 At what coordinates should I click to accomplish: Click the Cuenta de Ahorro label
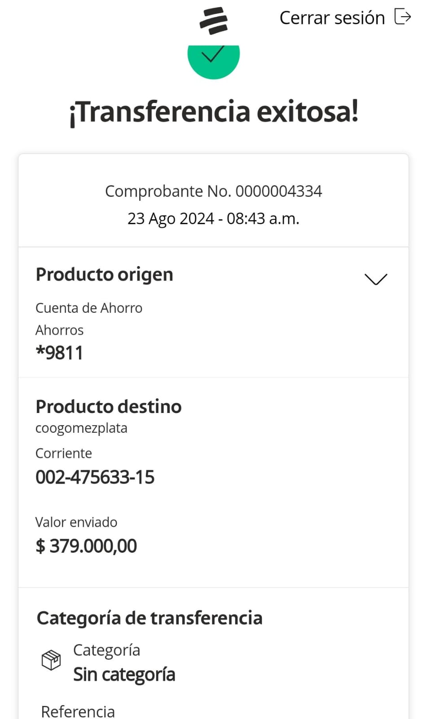[x=89, y=308]
